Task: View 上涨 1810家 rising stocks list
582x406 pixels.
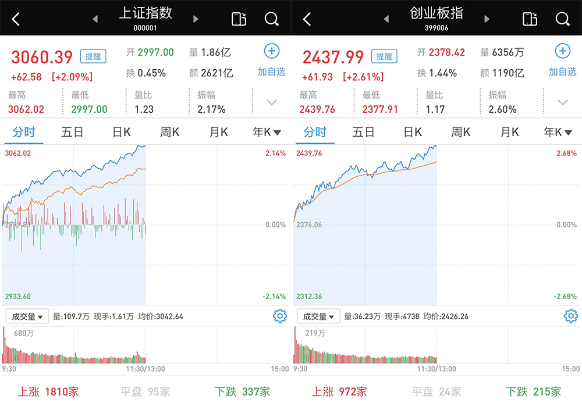Action: [x=48, y=391]
